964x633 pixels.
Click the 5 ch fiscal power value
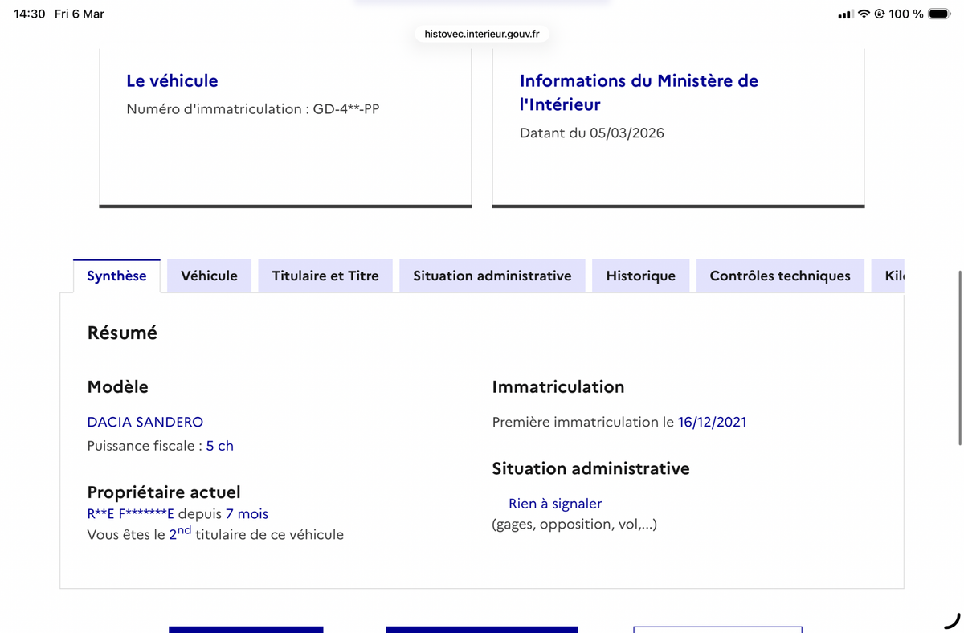click(x=220, y=446)
